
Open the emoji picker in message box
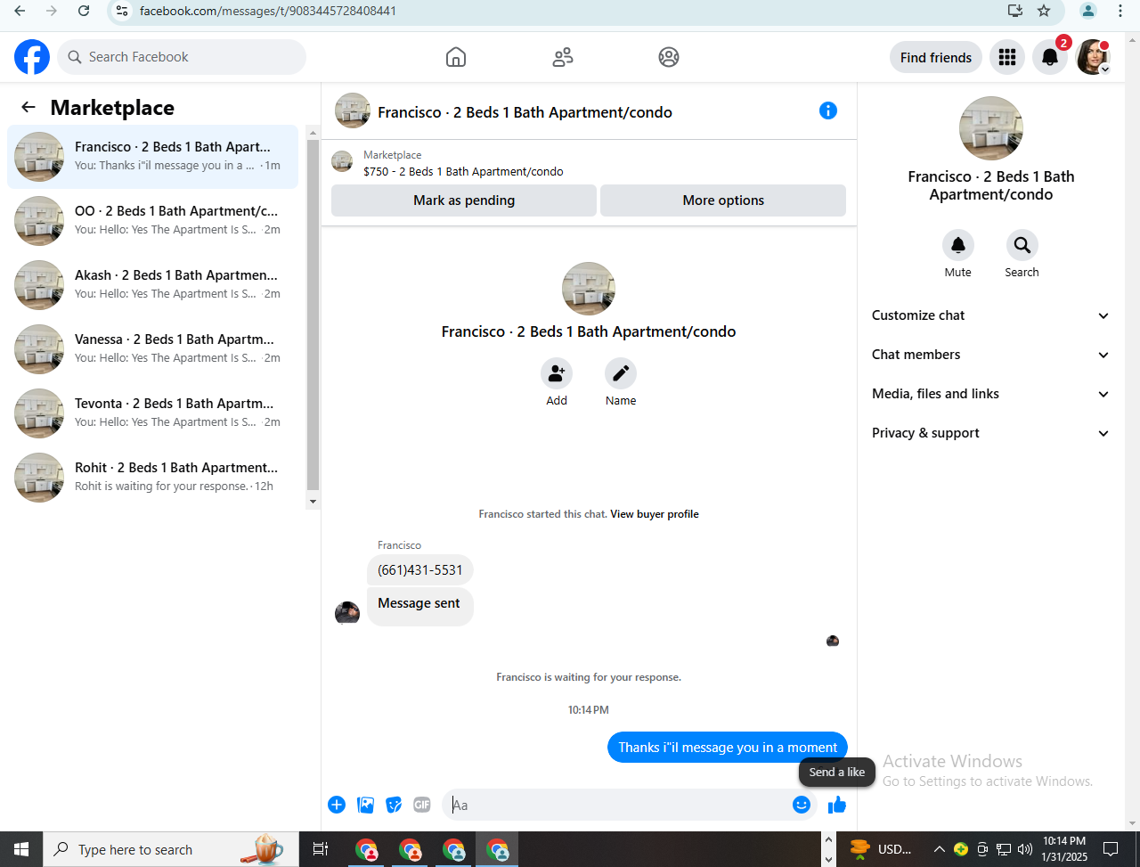[802, 805]
